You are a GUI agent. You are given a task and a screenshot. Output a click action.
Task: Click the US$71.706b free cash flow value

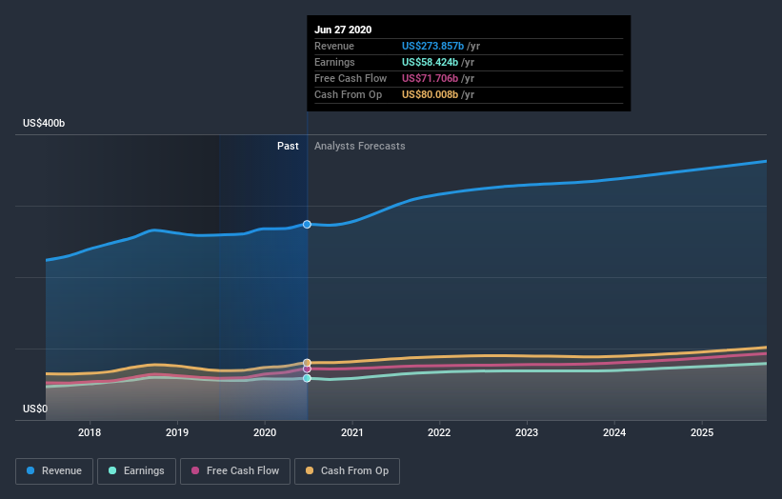pos(430,78)
